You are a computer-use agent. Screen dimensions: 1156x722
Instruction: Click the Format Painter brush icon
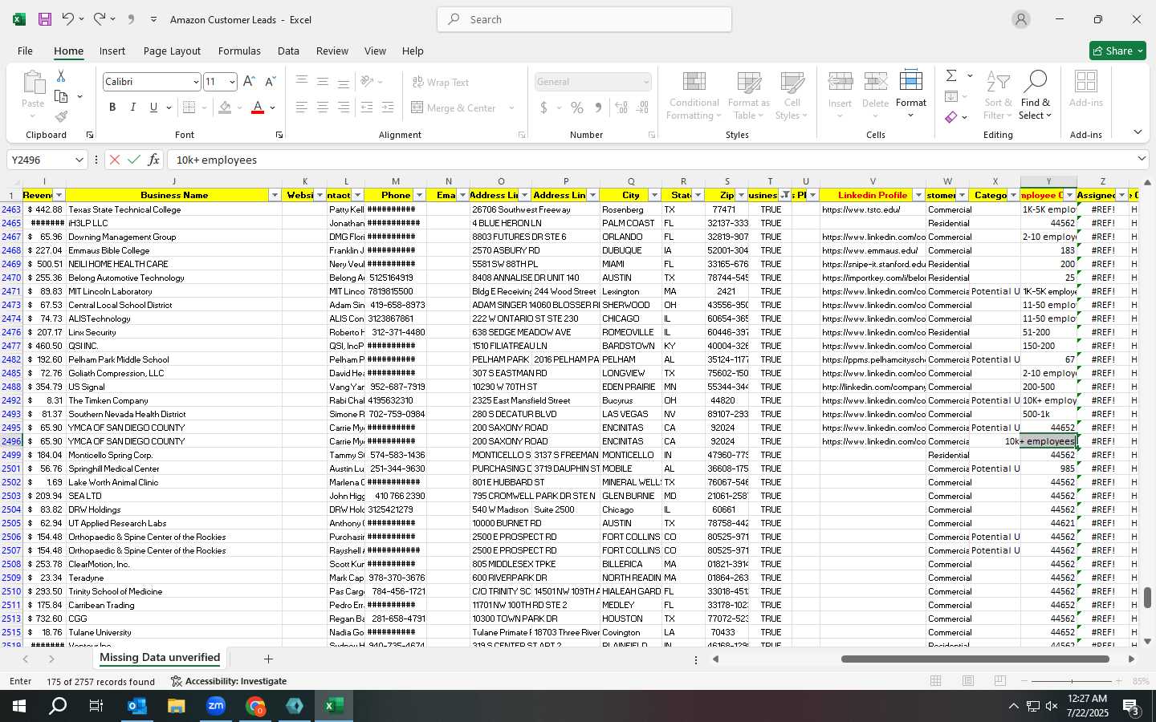(x=61, y=117)
